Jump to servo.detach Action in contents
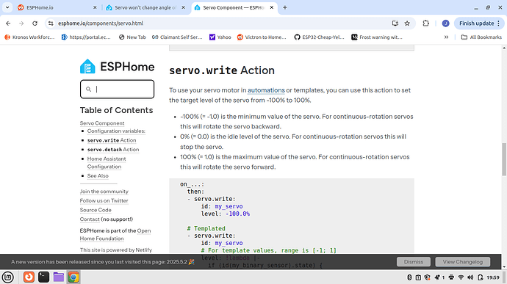507x284 pixels. (113, 150)
